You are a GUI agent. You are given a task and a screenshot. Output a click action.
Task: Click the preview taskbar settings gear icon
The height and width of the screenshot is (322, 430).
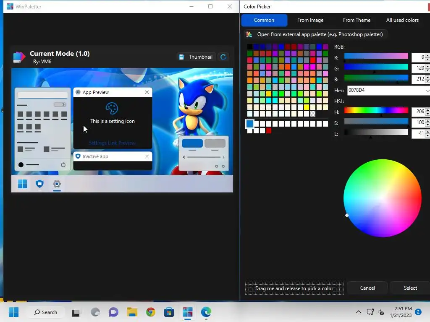[57, 184]
